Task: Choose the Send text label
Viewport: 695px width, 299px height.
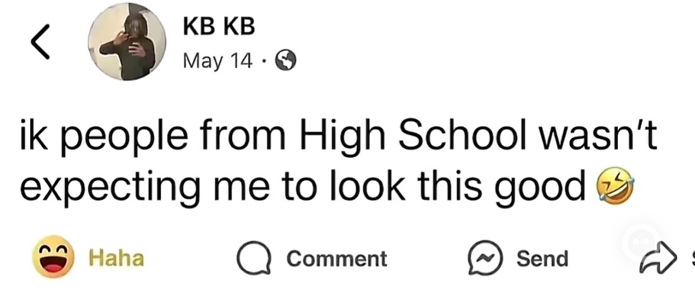Action: [x=542, y=258]
